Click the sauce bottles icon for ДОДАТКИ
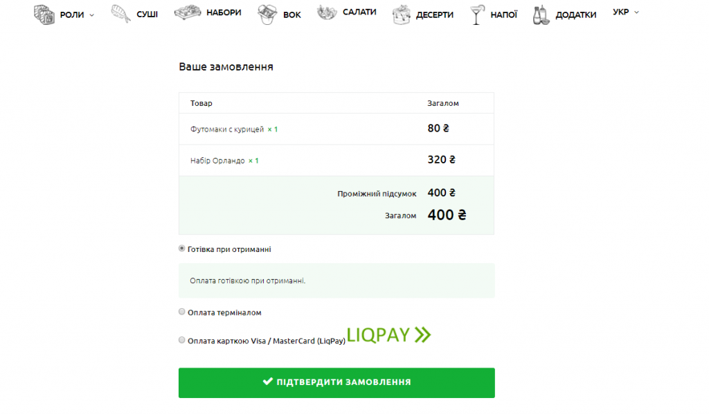709x414 pixels. [x=541, y=15]
